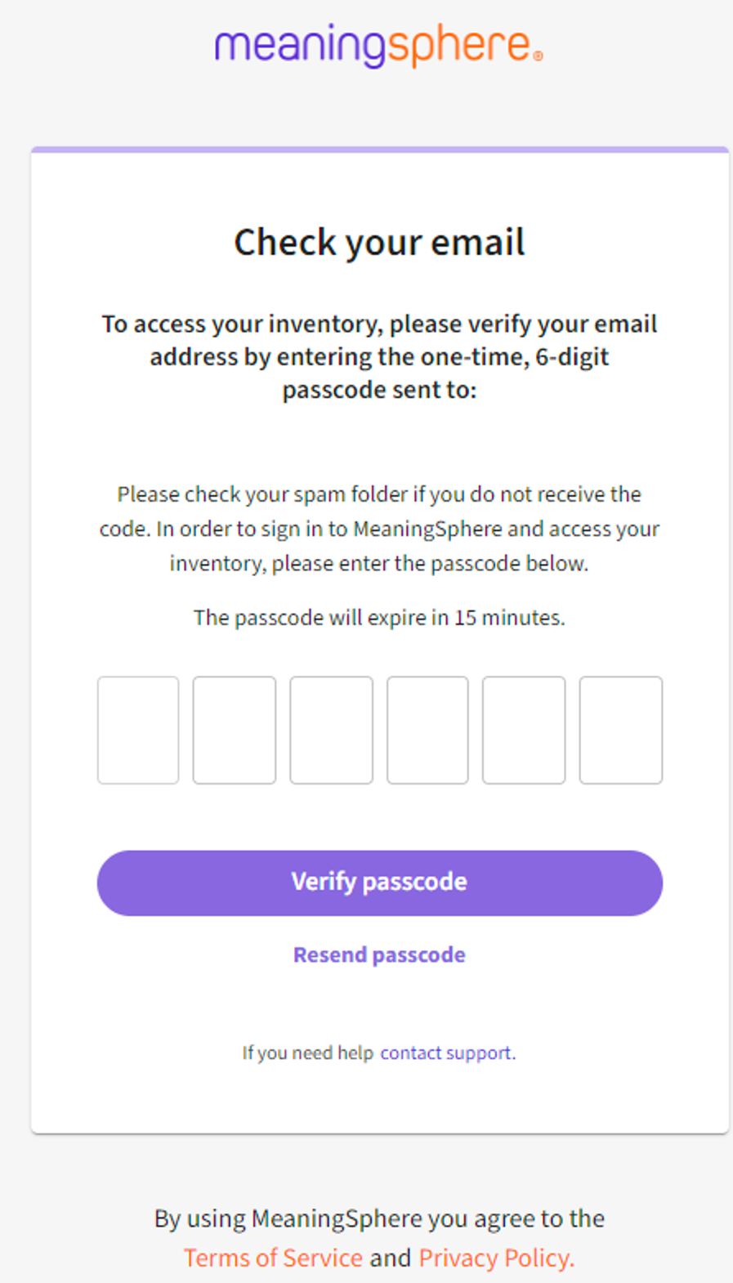Screen dimensions: 733x1283
Task: Click the Resend passcode link
Action: [x=378, y=954]
